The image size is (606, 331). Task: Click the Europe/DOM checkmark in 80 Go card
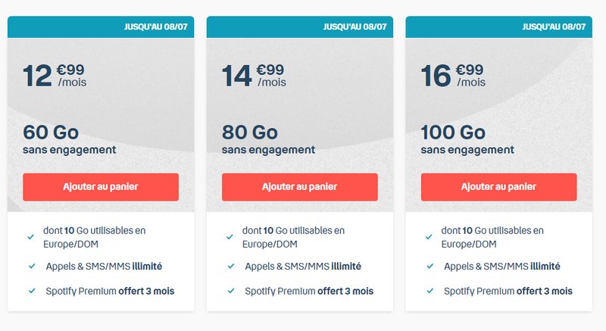pyautogui.click(x=230, y=237)
